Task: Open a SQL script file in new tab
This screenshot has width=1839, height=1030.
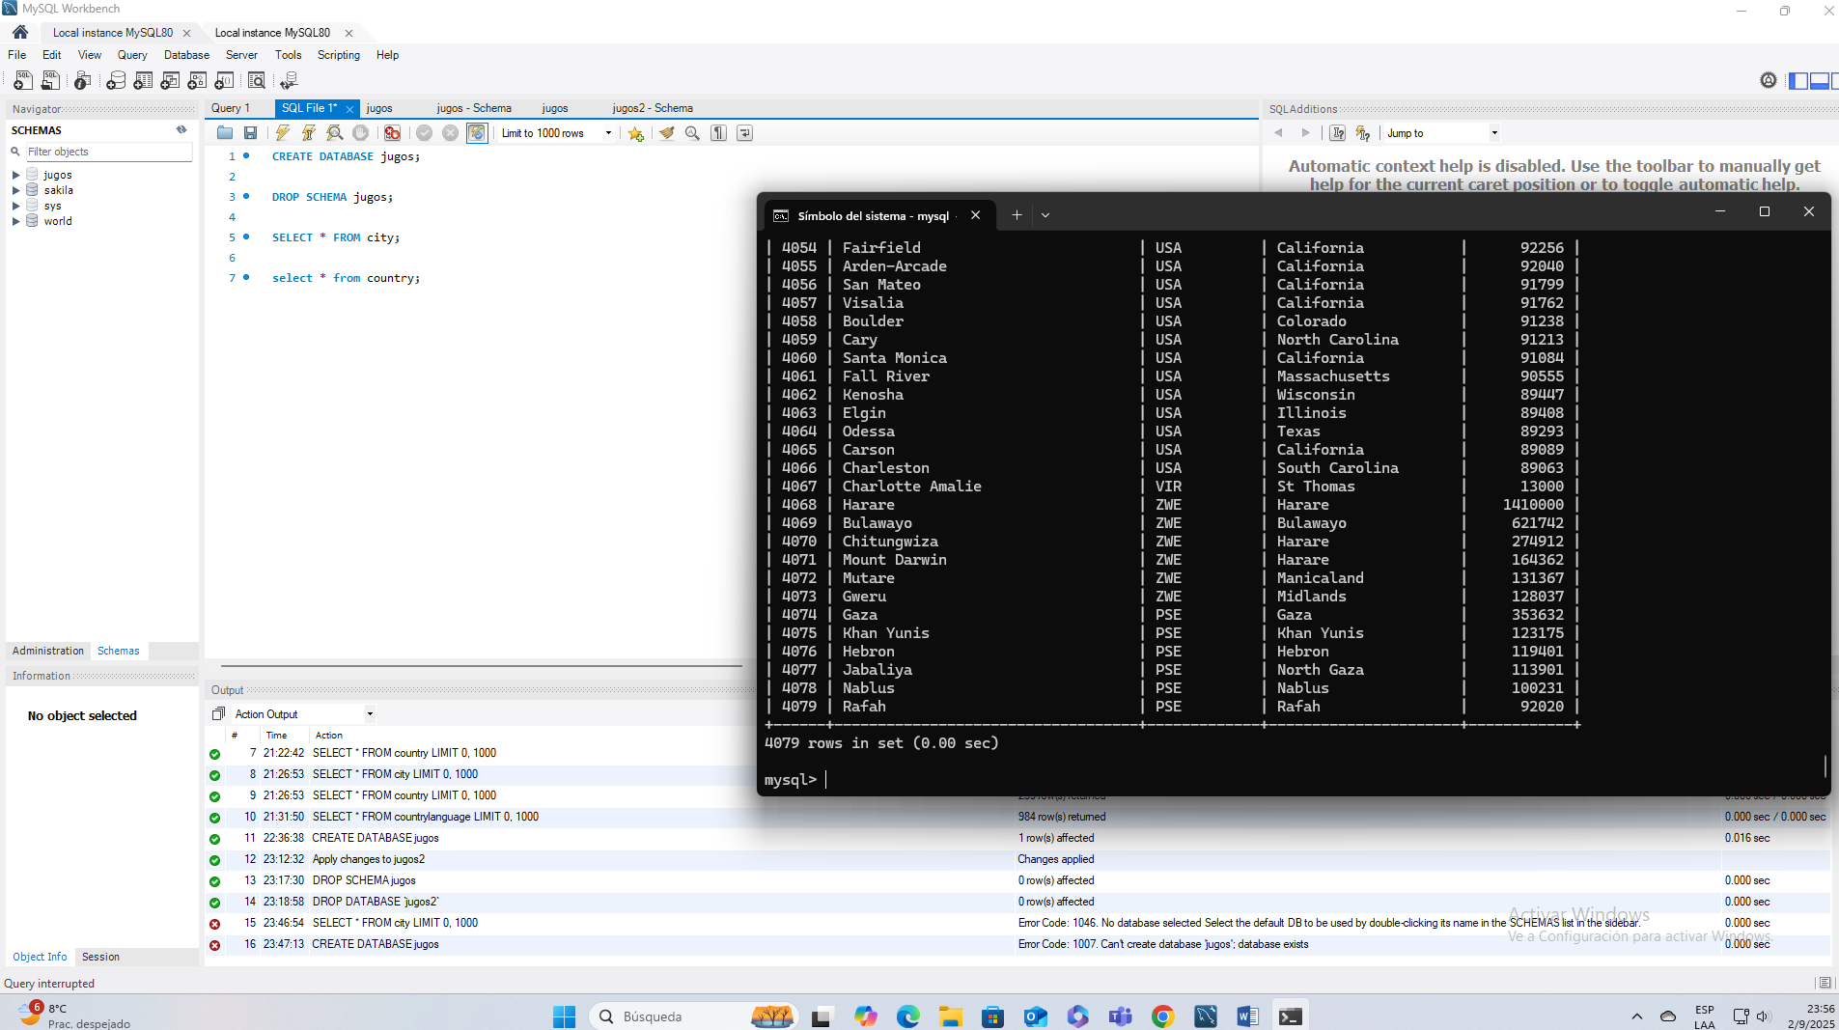Action: (50, 81)
